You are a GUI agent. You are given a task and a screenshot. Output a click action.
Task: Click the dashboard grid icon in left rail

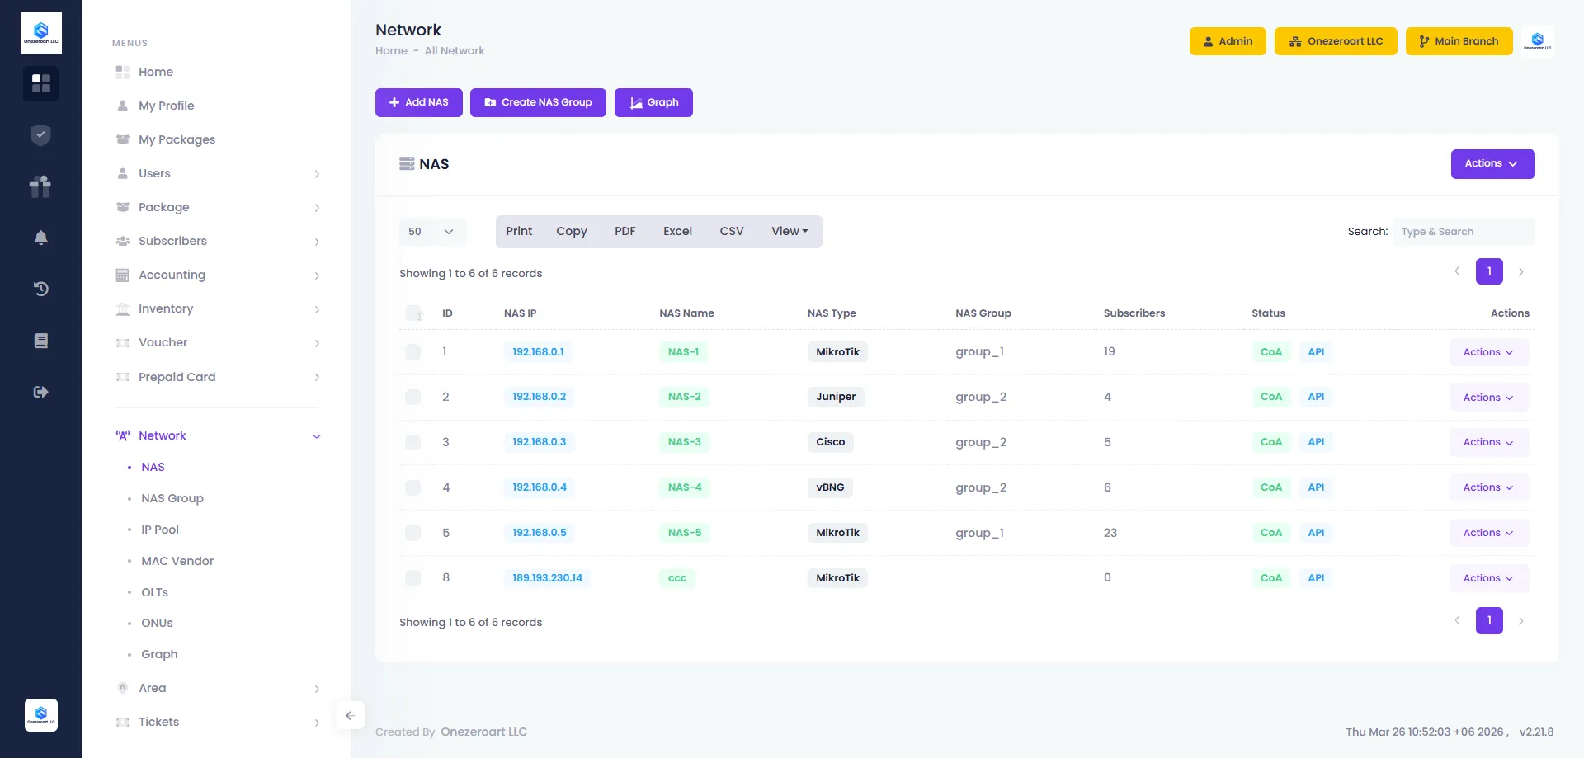[x=40, y=83]
